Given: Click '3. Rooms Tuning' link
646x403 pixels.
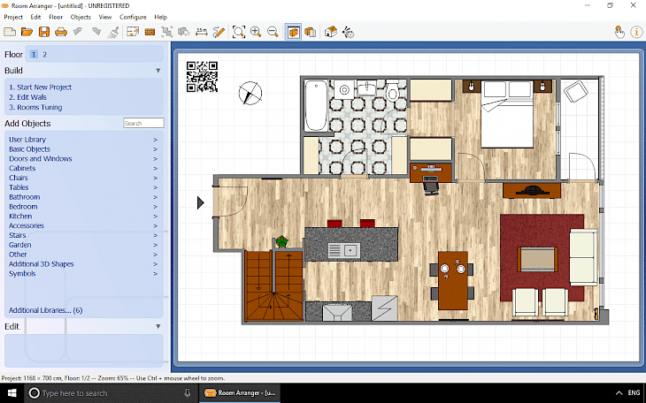Looking at the screenshot, I should [x=35, y=107].
